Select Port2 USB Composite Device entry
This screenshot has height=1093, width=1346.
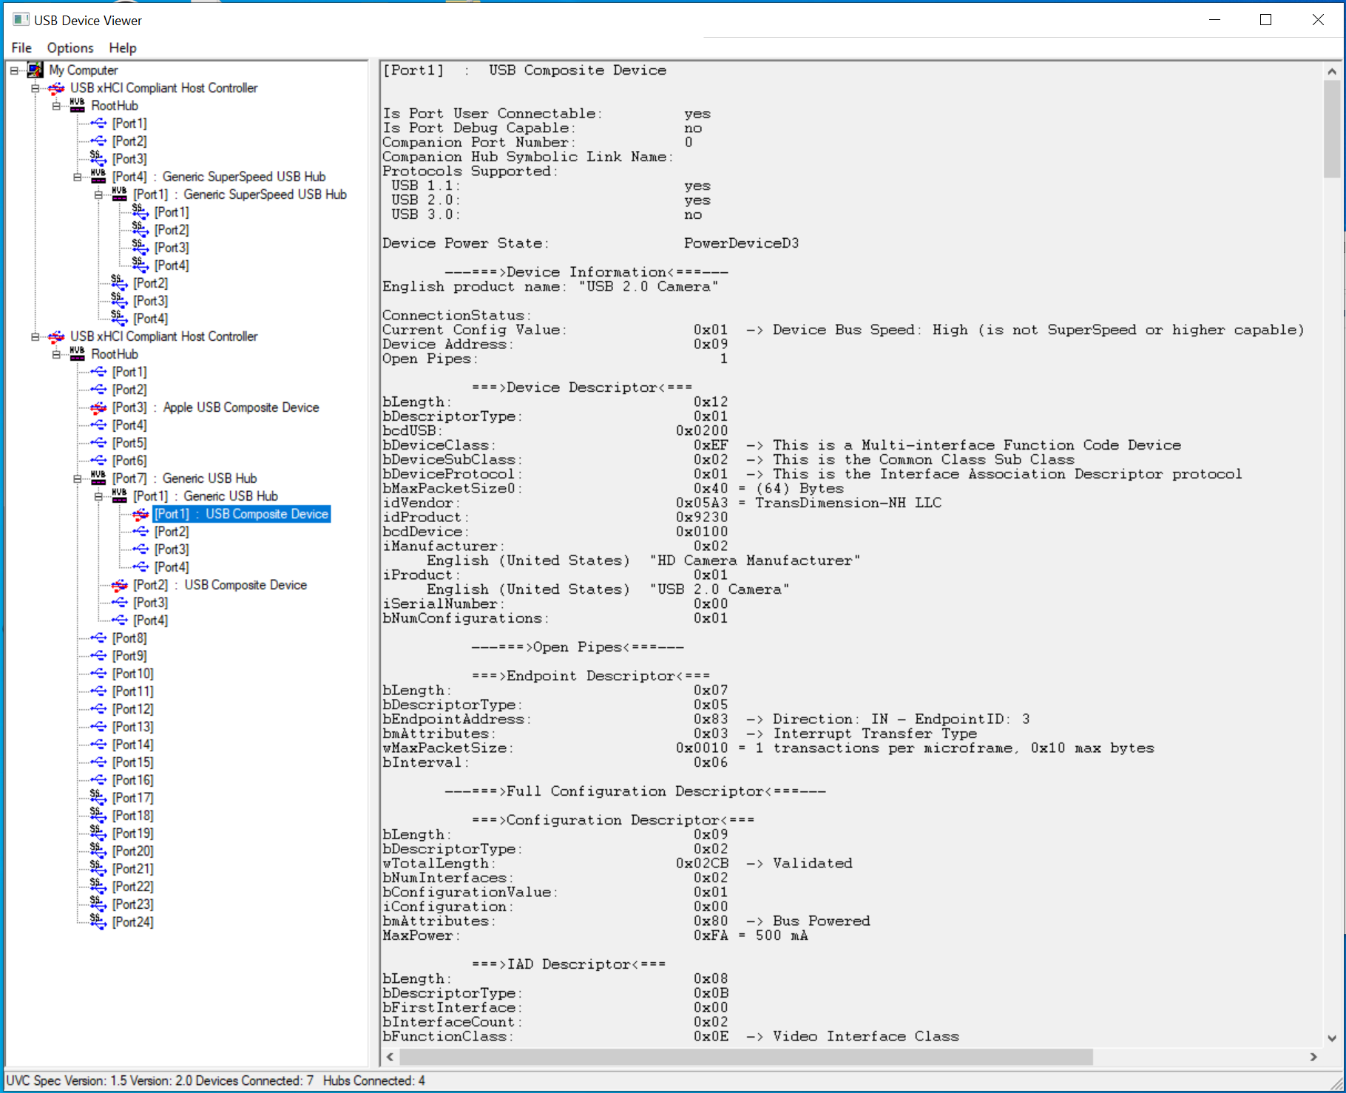[x=220, y=585]
